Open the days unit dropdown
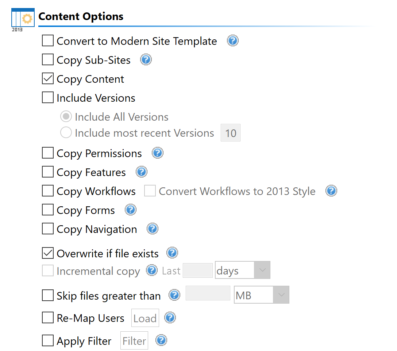 coord(263,270)
